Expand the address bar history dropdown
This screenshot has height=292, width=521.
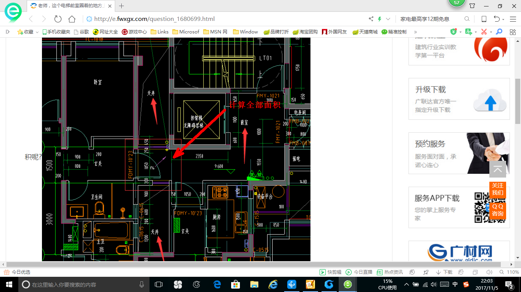click(388, 19)
